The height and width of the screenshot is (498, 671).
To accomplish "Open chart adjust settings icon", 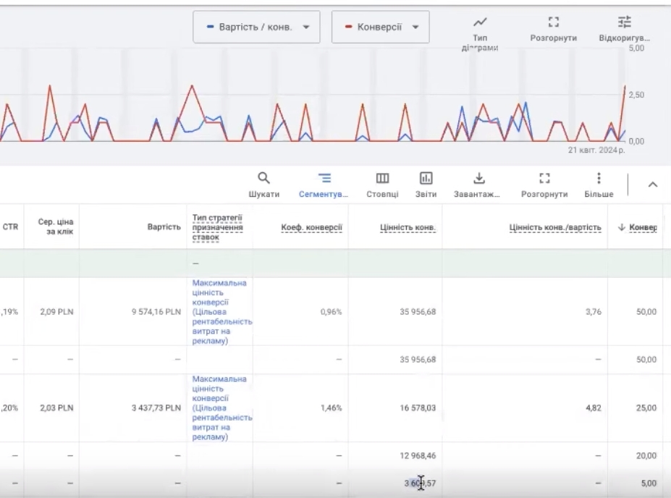I will (x=624, y=23).
